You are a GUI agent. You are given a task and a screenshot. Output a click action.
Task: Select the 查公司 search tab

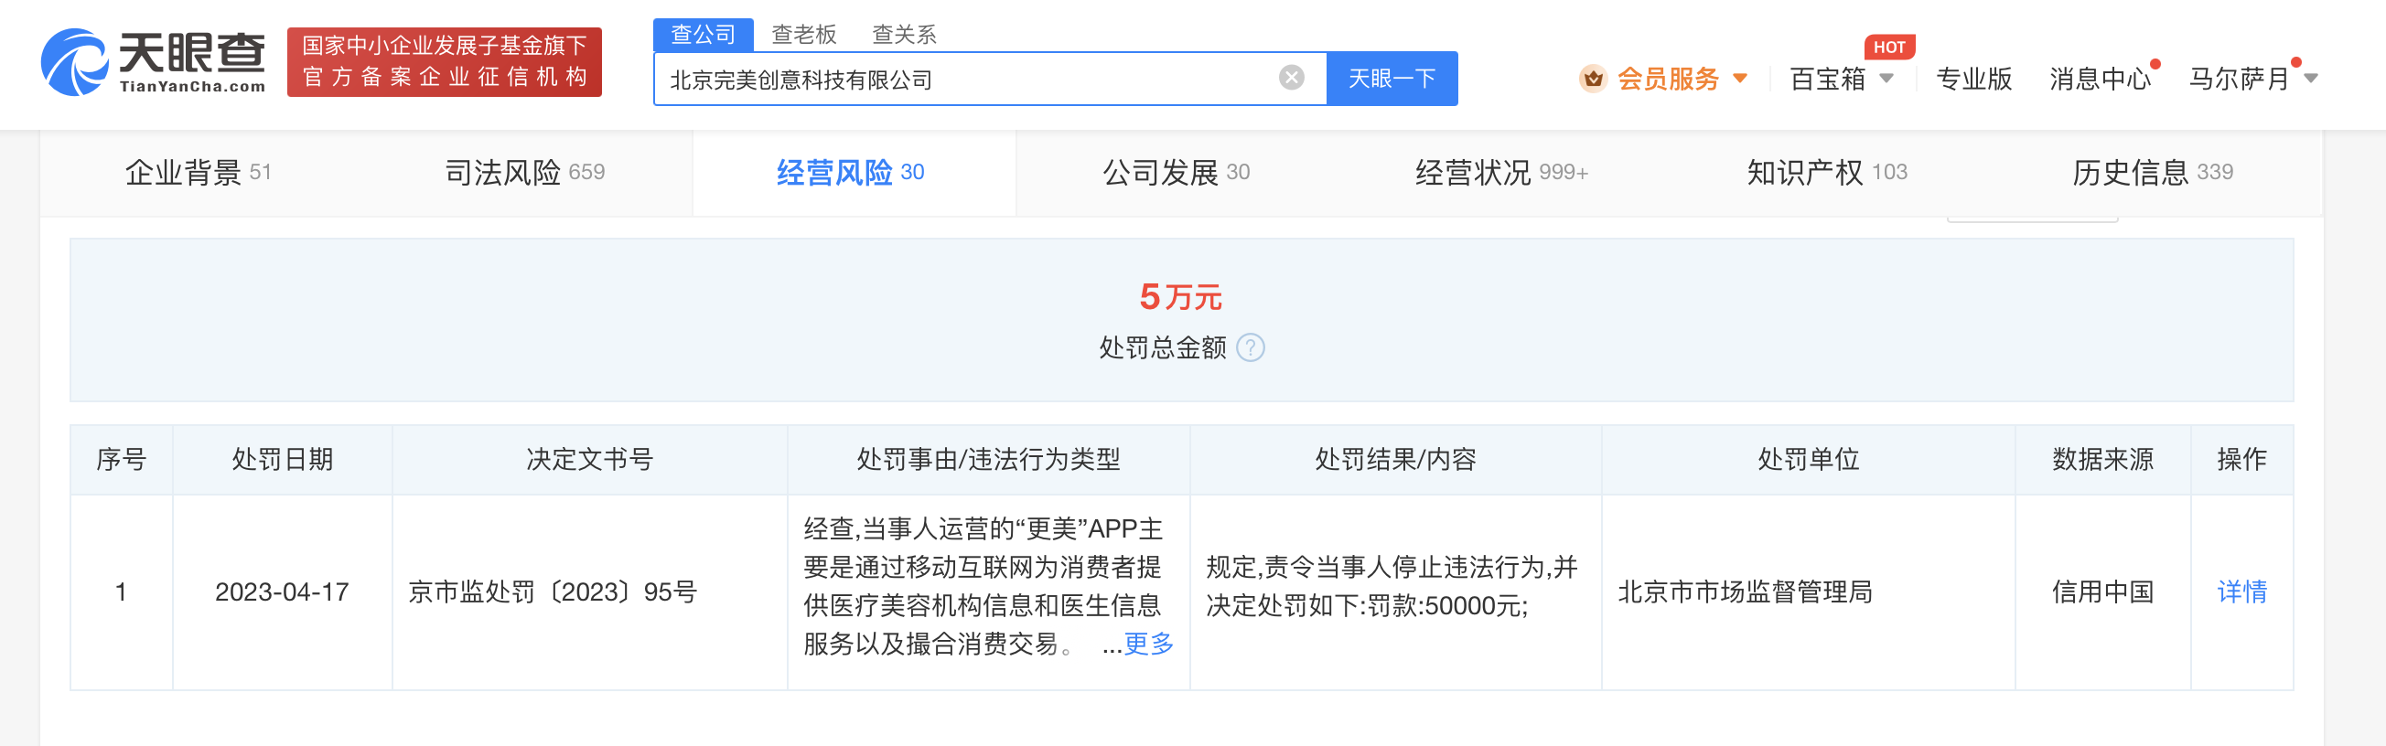click(703, 34)
